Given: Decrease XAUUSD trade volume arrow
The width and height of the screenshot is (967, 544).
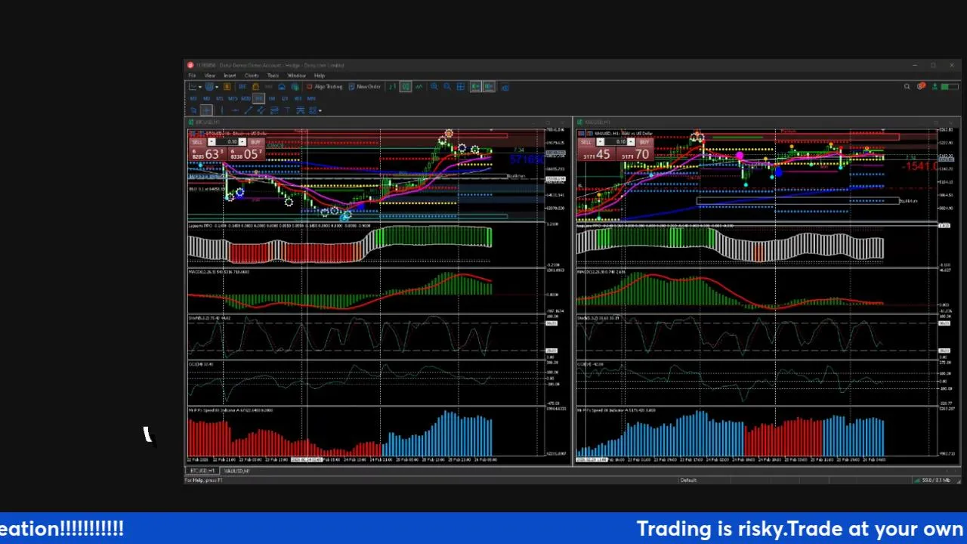Looking at the screenshot, I should [x=600, y=142].
